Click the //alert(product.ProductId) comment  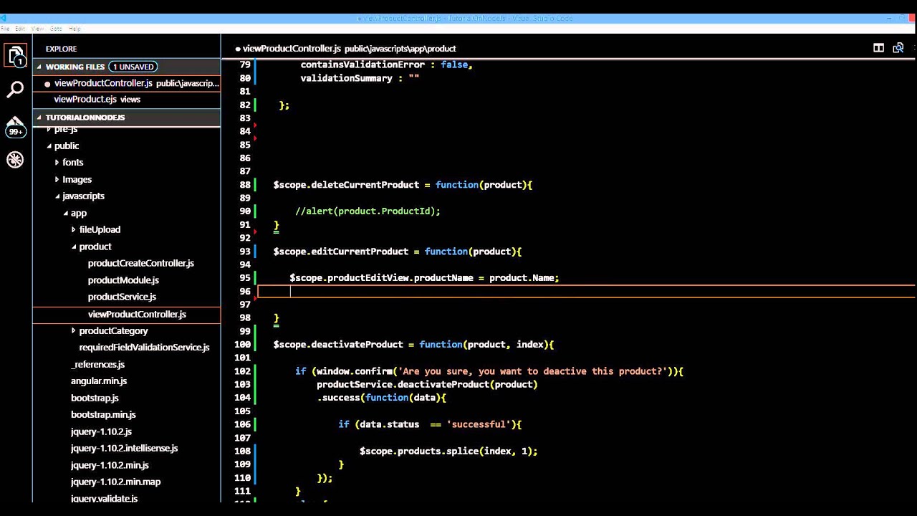(x=368, y=211)
